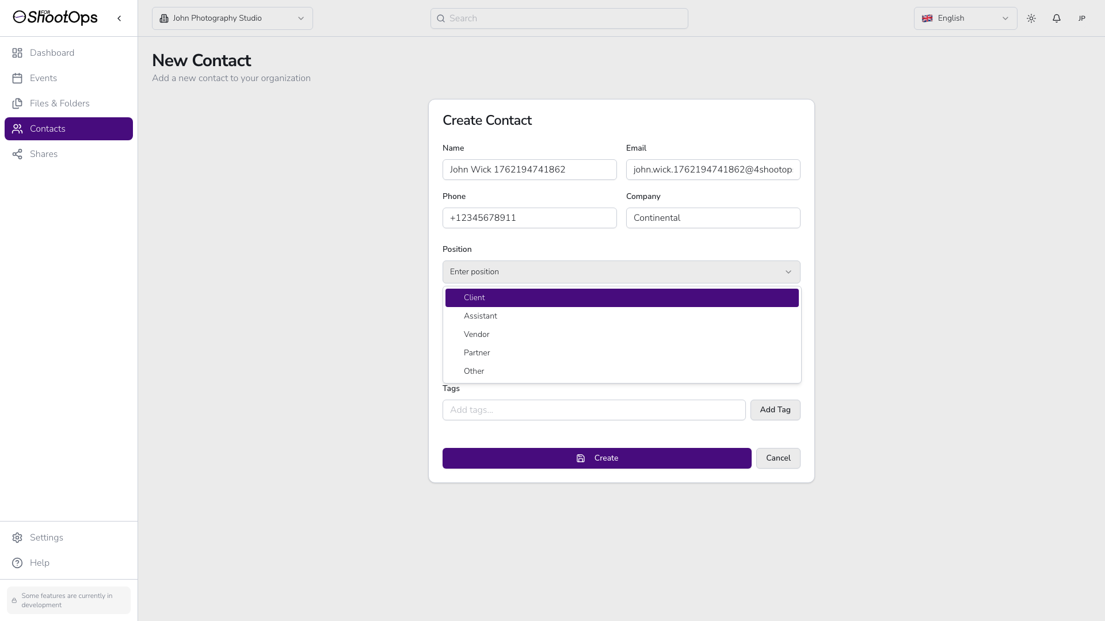Open notifications bell icon
1105x621 pixels.
[1056, 18]
